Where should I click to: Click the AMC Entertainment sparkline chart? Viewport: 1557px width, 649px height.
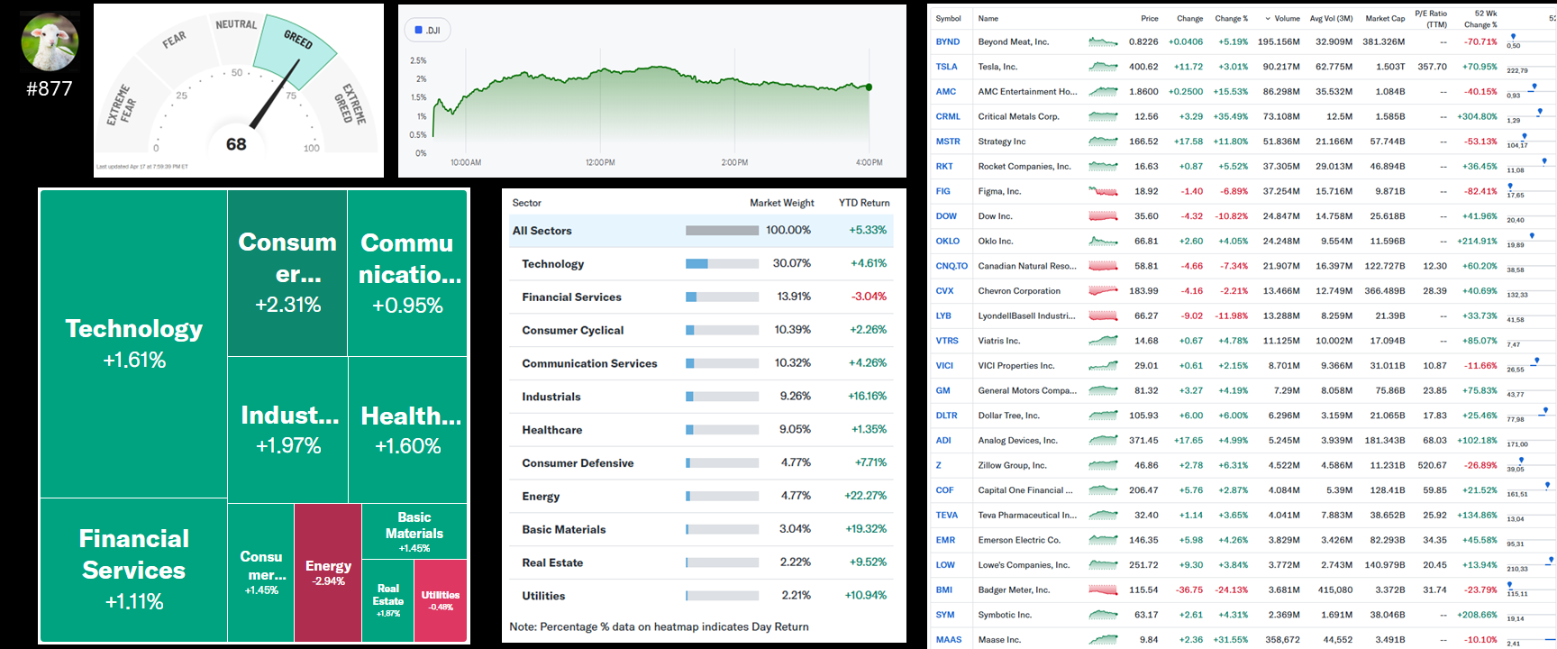(x=1103, y=92)
